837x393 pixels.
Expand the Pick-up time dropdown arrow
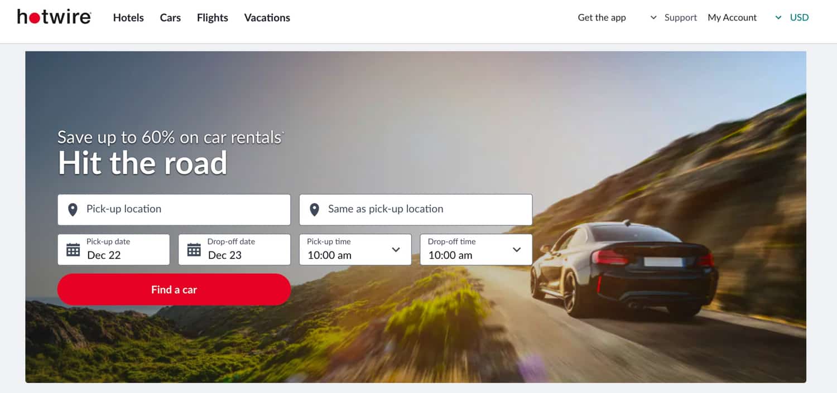pos(396,250)
